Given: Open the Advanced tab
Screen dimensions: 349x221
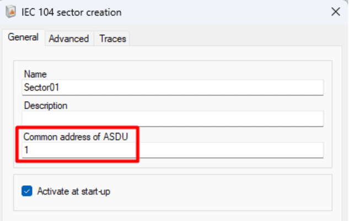Looking at the screenshot, I should [x=68, y=38].
